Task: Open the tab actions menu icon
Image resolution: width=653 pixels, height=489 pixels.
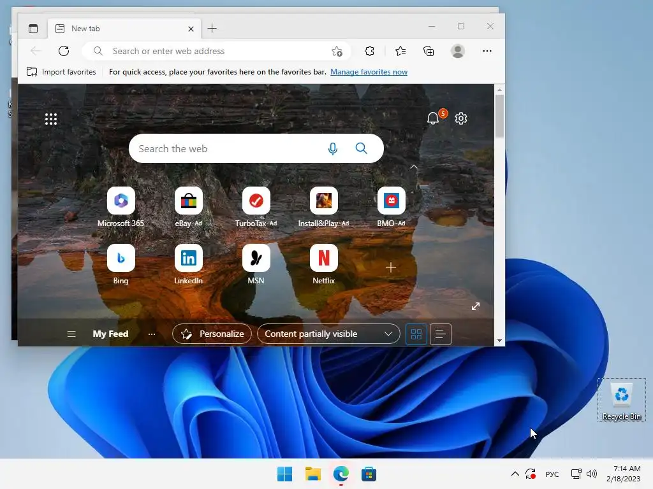Action: coord(33,29)
